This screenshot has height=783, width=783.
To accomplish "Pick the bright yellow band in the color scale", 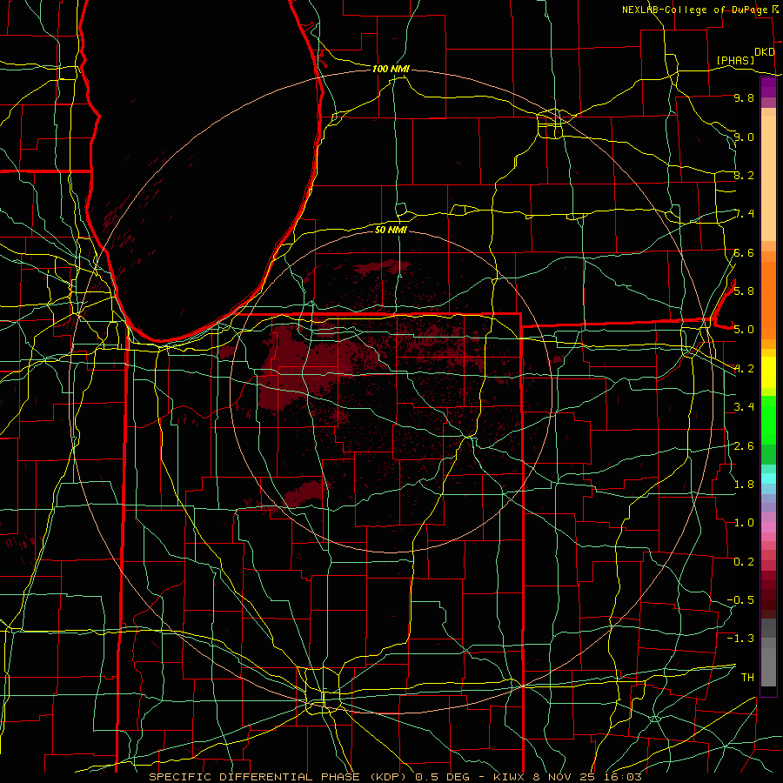I will (768, 372).
